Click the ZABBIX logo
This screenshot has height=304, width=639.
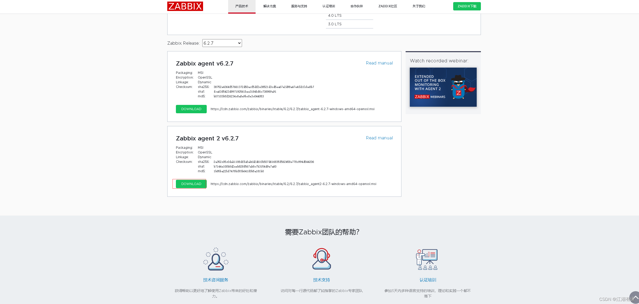185,6
